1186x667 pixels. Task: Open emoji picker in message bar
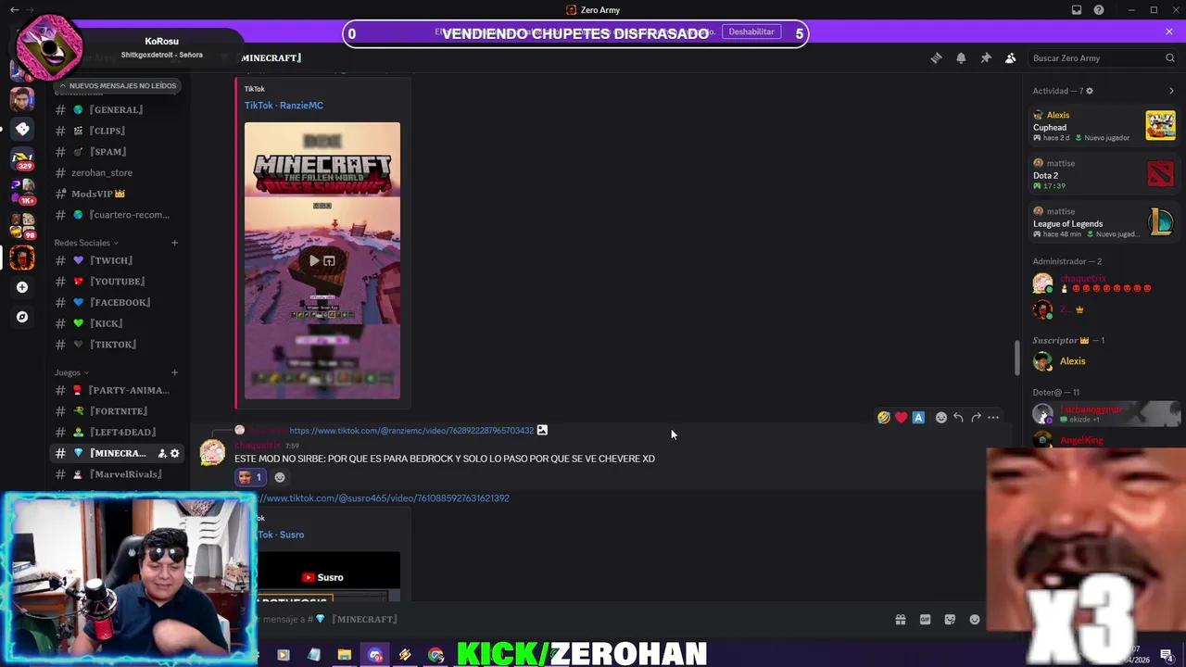[975, 620]
